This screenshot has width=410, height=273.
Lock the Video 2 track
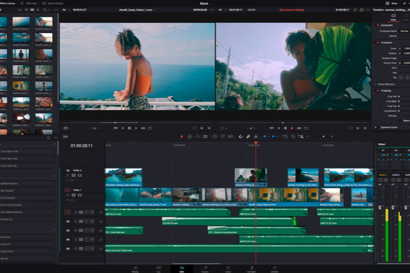click(68, 175)
